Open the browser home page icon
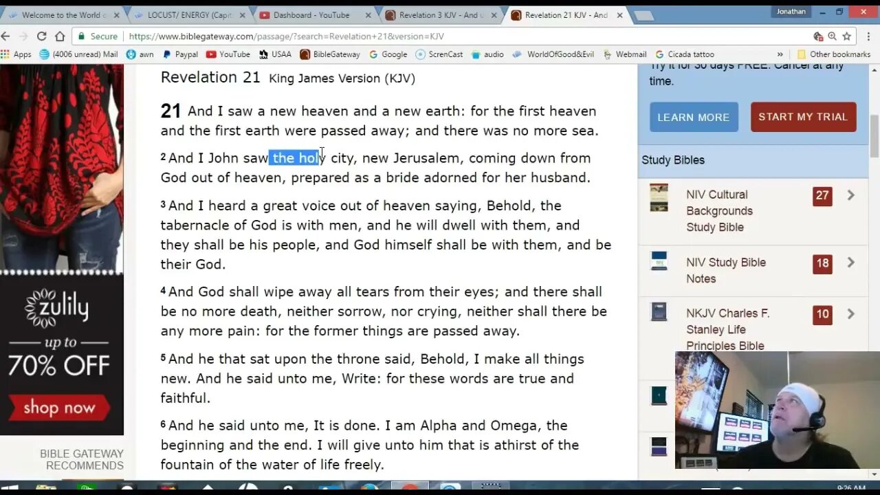 pyautogui.click(x=60, y=36)
